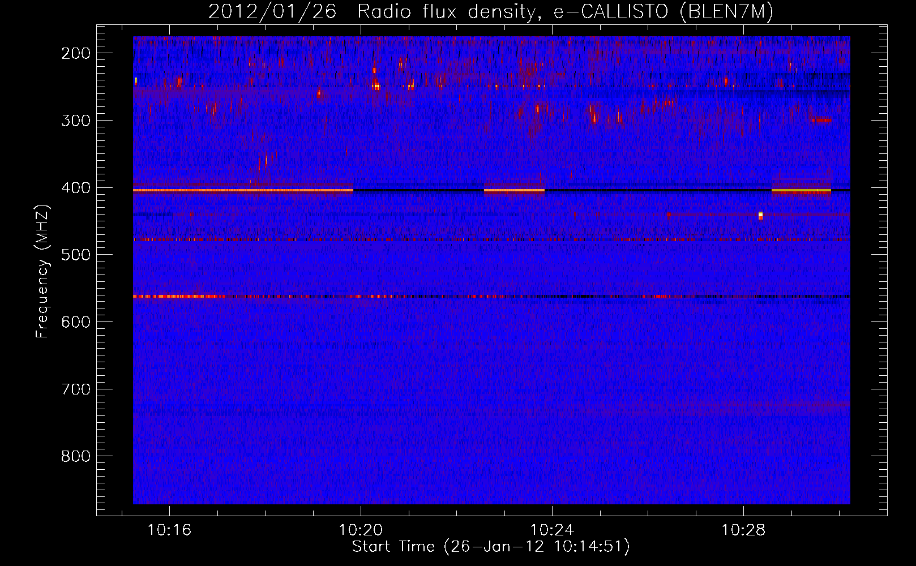This screenshot has width=916, height=566.
Task: Click the bright burst near 250 MHz at 10:20
Action: (376, 86)
